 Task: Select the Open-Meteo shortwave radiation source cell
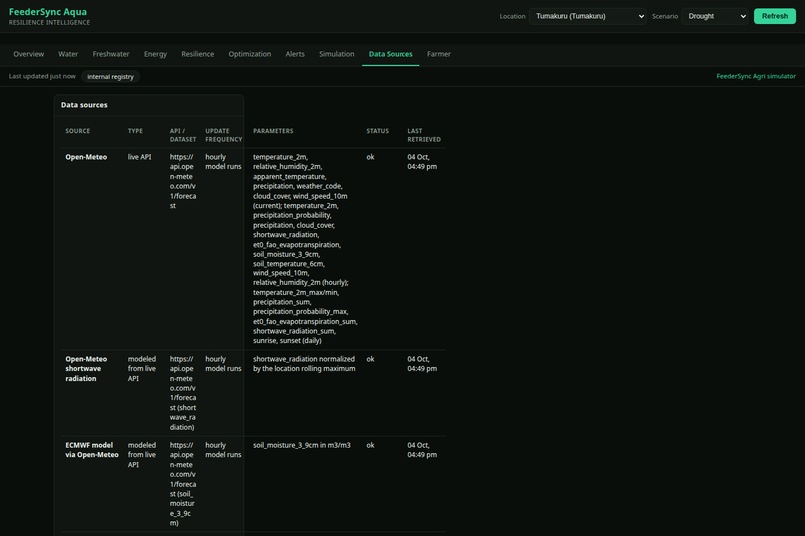tap(86, 368)
